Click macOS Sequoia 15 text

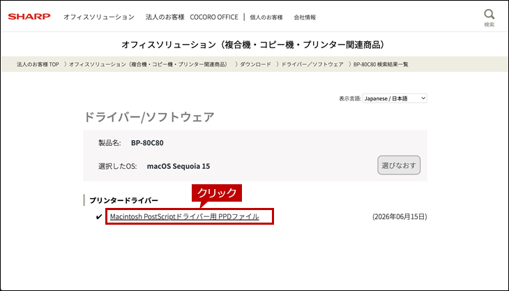point(178,166)
